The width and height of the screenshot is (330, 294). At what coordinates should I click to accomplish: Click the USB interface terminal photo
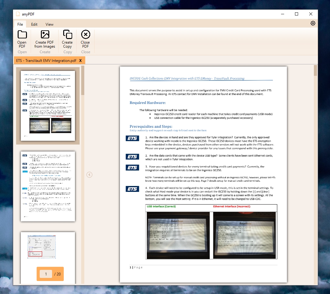[178, 235]
